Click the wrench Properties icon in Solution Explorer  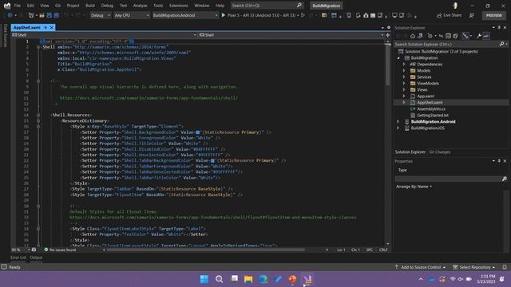tap(479, 36)
